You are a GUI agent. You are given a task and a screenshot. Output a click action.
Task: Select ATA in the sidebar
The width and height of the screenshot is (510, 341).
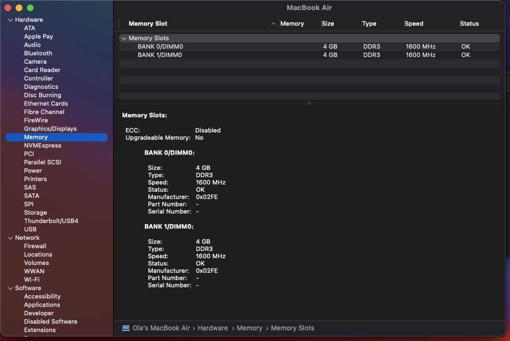pyautogui.click(x=30, y=29)
